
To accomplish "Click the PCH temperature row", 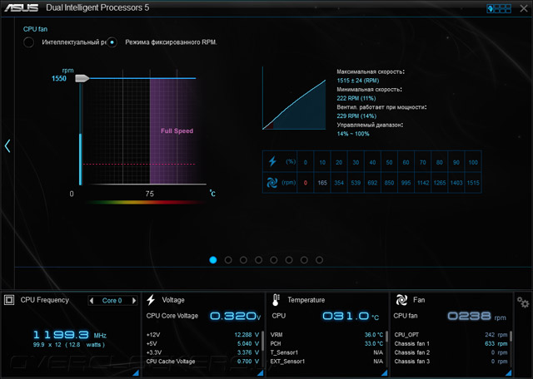I will coord(326,344).
